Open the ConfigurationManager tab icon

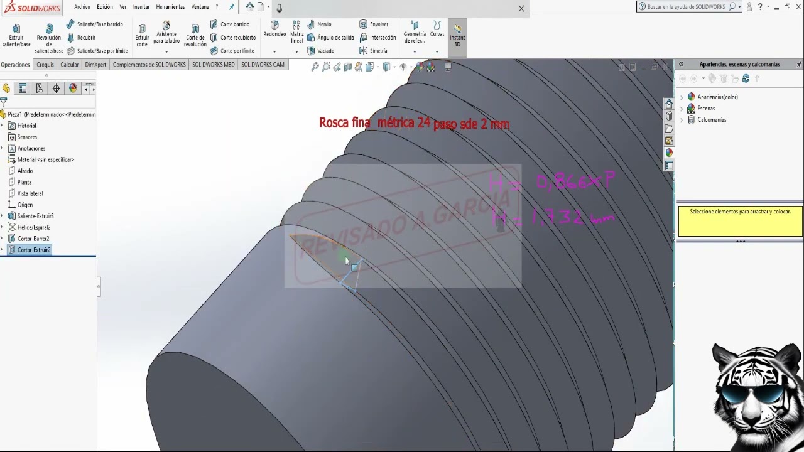click(40, 89)
